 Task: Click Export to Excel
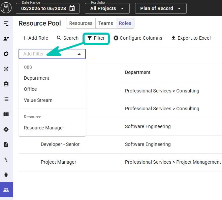[x=191, y=38]
